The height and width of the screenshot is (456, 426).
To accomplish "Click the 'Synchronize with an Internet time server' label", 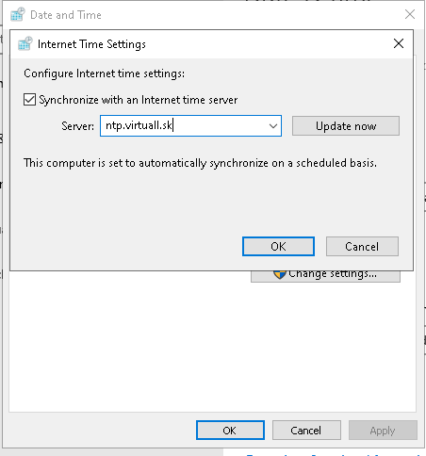I will point(139,100).
